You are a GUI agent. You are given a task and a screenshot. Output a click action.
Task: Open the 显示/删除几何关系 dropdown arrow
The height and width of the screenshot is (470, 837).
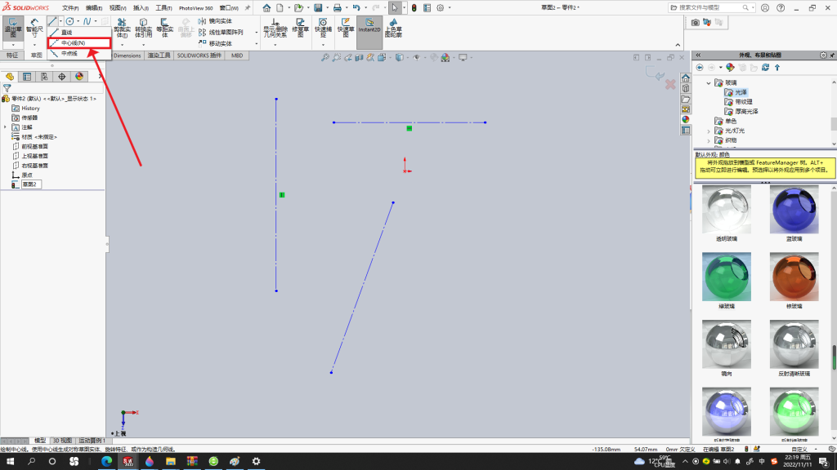275,44
